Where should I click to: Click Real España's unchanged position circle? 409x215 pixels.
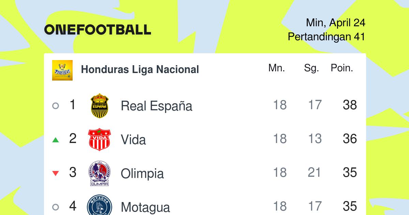coord(56,106)
